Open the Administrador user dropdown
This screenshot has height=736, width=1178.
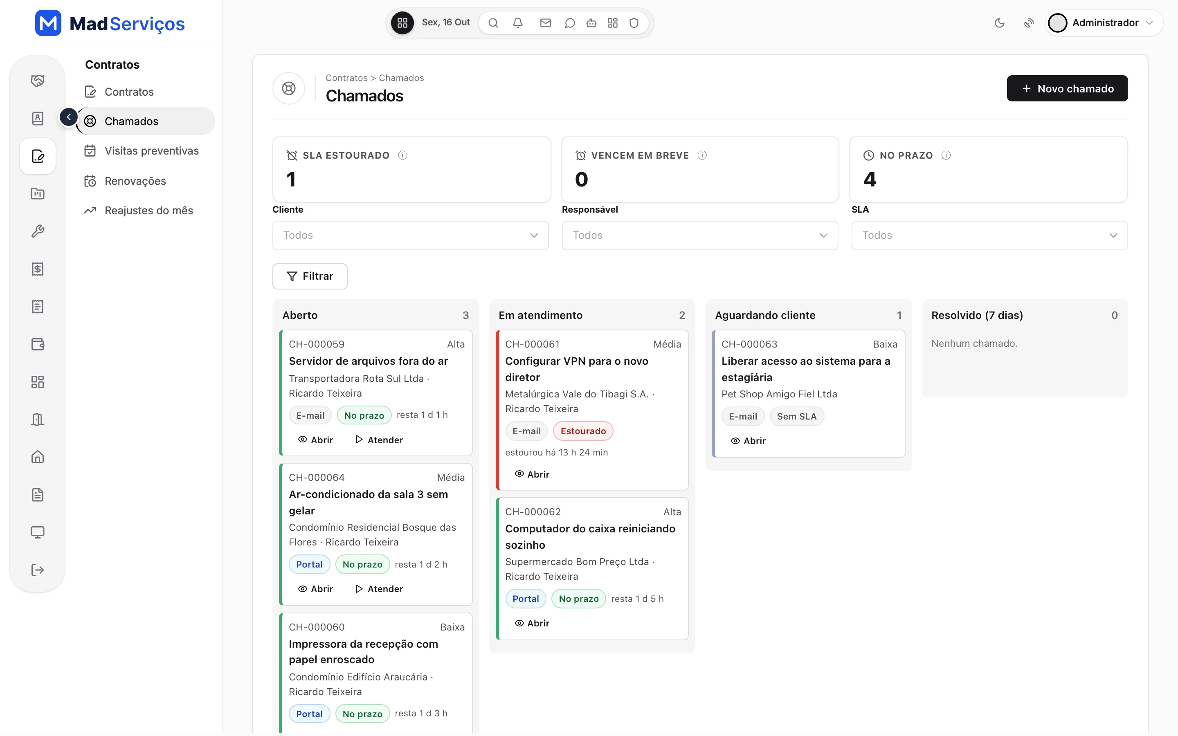(1104, 23)
